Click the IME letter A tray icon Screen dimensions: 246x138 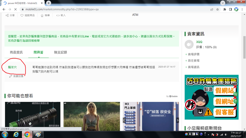point(190,134)
